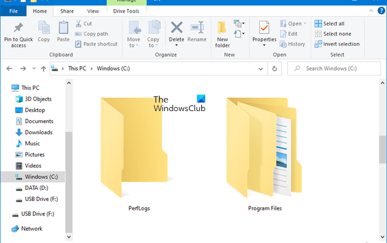This screenshot has width=387, height=243.
Task: Switch to the Share ribbon tab
Action: [67, 11]
